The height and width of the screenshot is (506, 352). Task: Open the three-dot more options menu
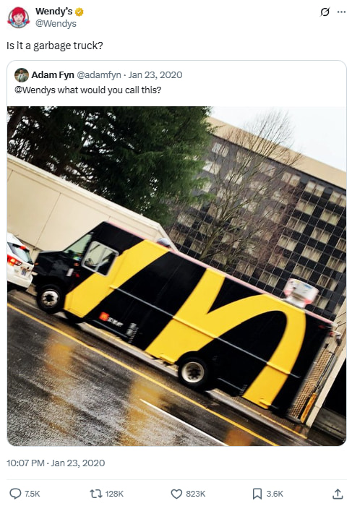[341, 12]
